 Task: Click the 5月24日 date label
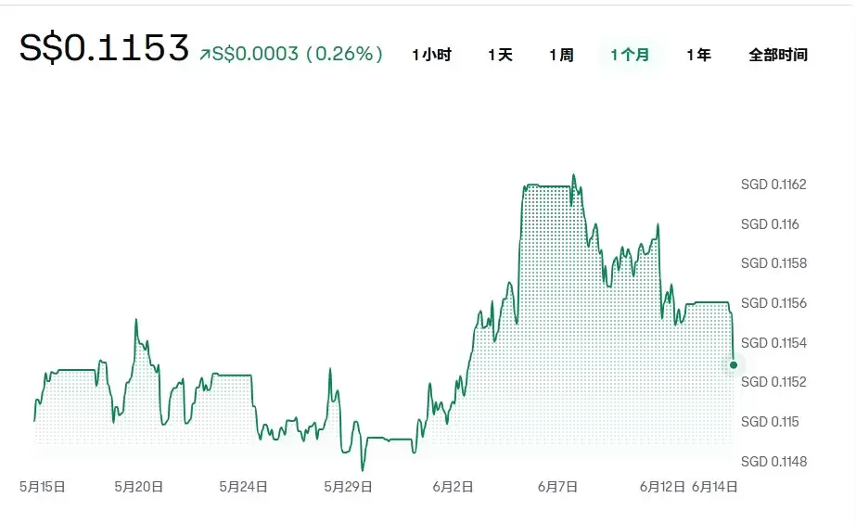[244, 487]
